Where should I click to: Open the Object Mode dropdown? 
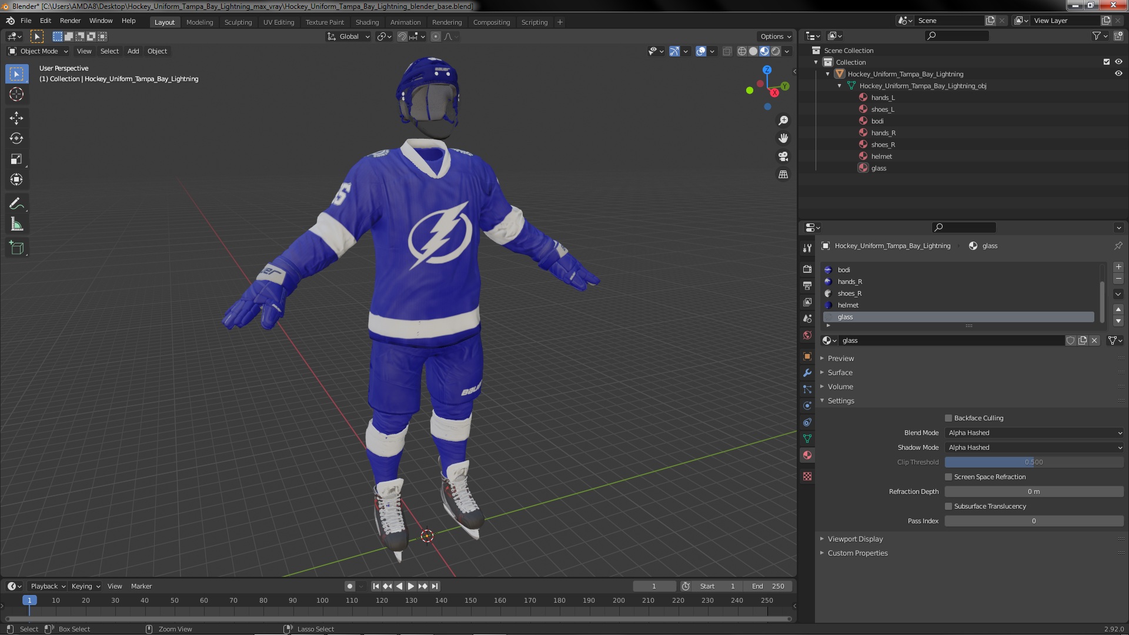tap(38, 51)
